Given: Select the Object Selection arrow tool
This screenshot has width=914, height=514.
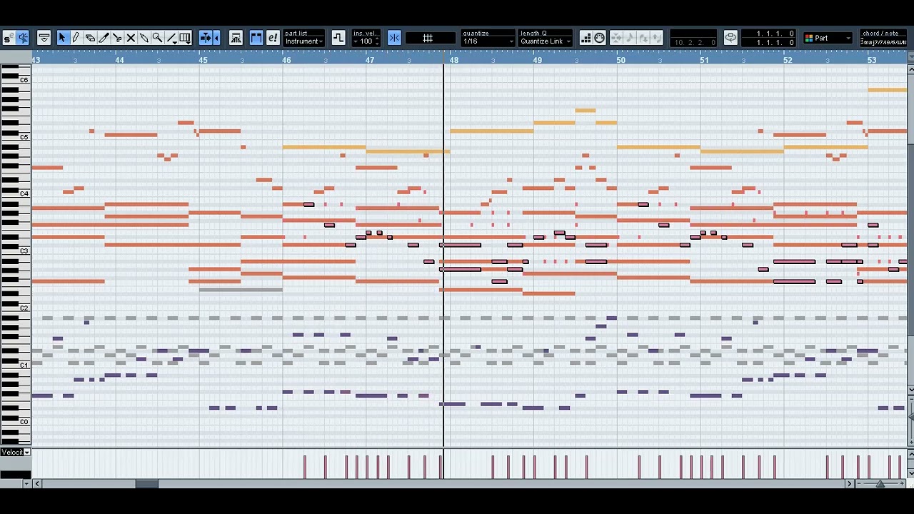Looking at the screenshot, I should pyautogui.click(x=62, y=38).
